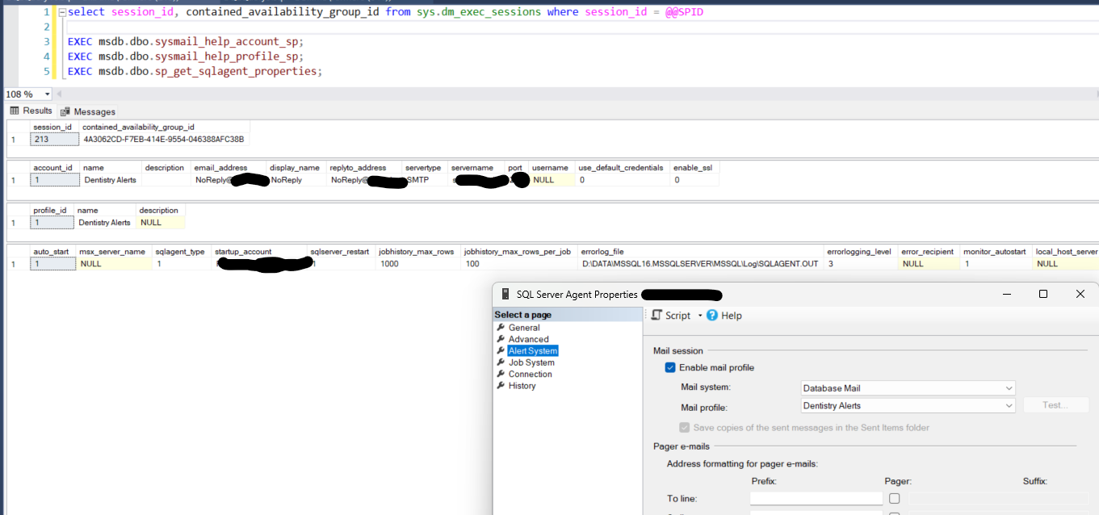Click Dentistry Alerts in the account row

click(x=110, y=180)
